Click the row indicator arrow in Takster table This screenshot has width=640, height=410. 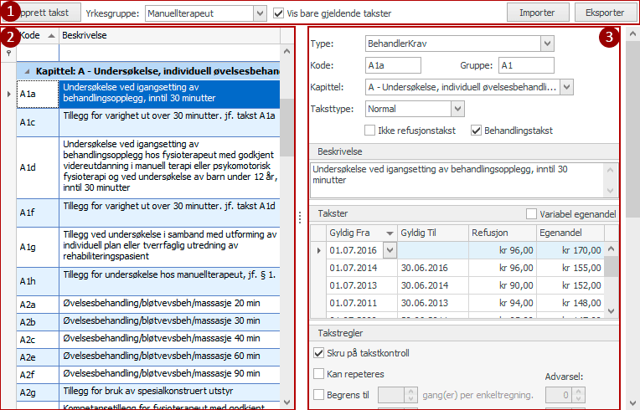319,250
